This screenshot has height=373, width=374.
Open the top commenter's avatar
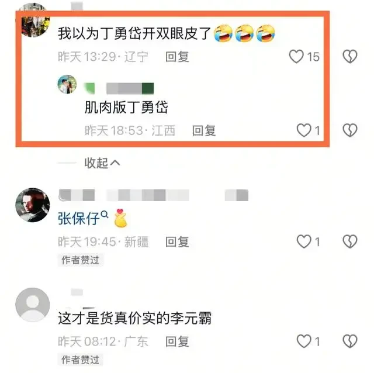(33, 22)
